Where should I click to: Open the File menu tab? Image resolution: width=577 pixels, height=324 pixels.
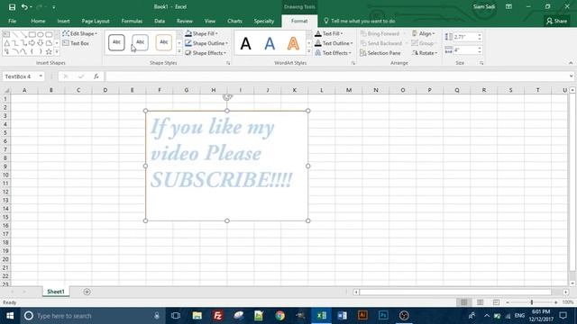coord(12,21)
